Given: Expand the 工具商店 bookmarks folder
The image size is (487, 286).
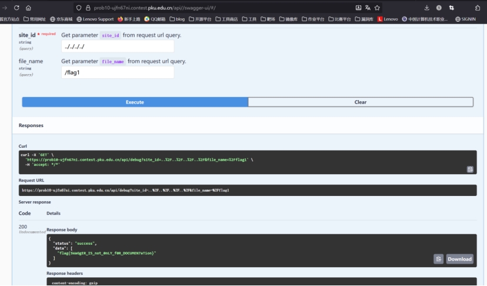Looking at the screenshot, I should [x=226, y=19].
